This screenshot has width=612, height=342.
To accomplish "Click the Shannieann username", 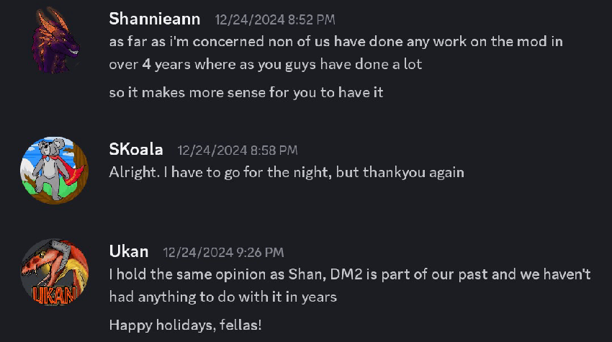I will [x=154, y=19].
